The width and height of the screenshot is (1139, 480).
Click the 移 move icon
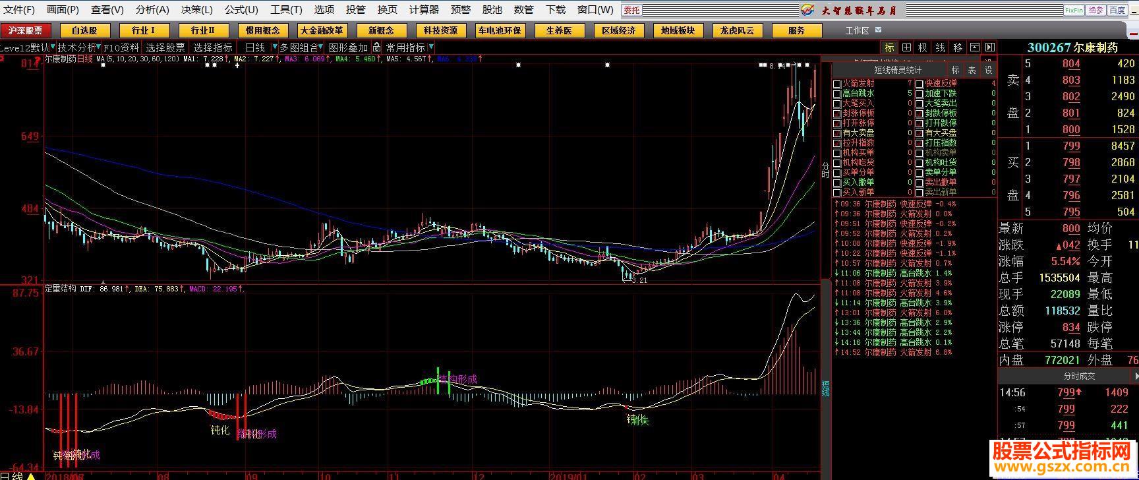tap(957, 47)
